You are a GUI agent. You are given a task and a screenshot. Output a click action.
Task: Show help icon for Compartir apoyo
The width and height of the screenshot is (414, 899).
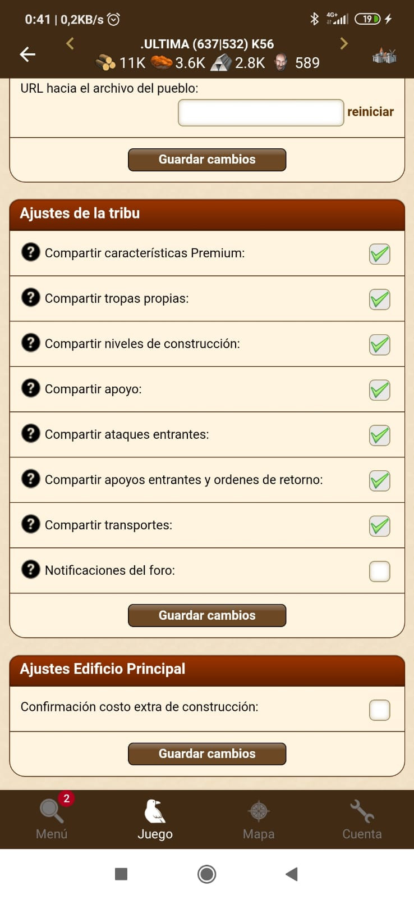click(x=30, y=388)
